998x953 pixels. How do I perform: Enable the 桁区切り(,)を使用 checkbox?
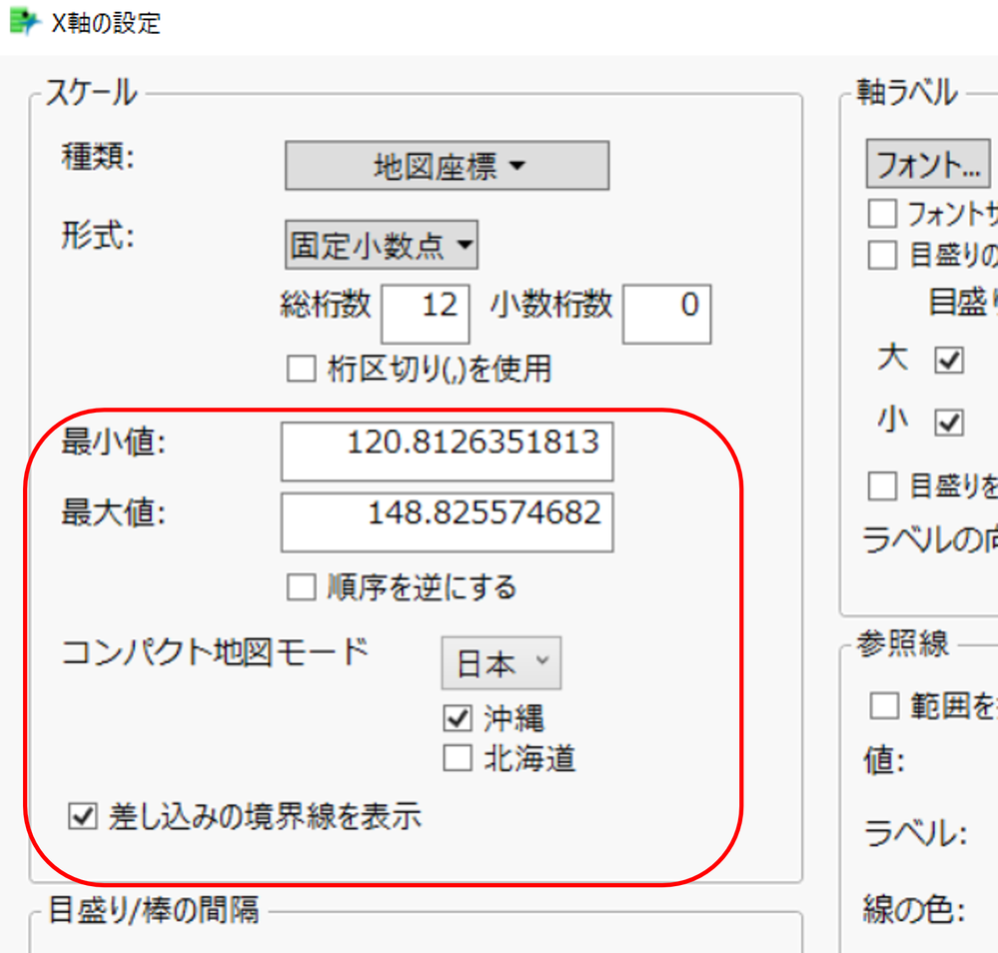pos(301,369)
